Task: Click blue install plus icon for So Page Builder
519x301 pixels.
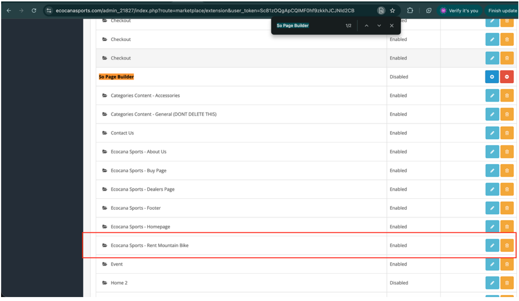Action: 492,77
